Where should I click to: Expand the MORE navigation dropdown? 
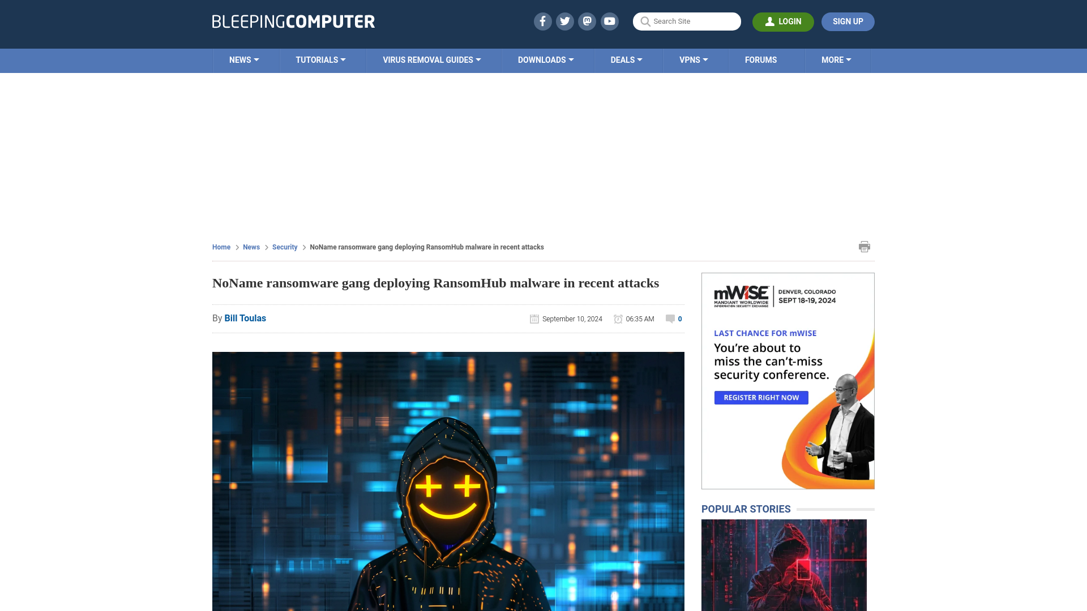(x=836, y=59)
